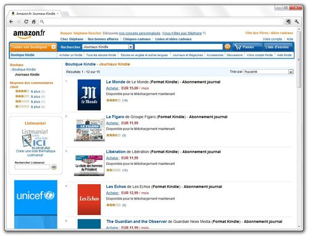Open Listes et idées cadeaux link

click(174, 39)
